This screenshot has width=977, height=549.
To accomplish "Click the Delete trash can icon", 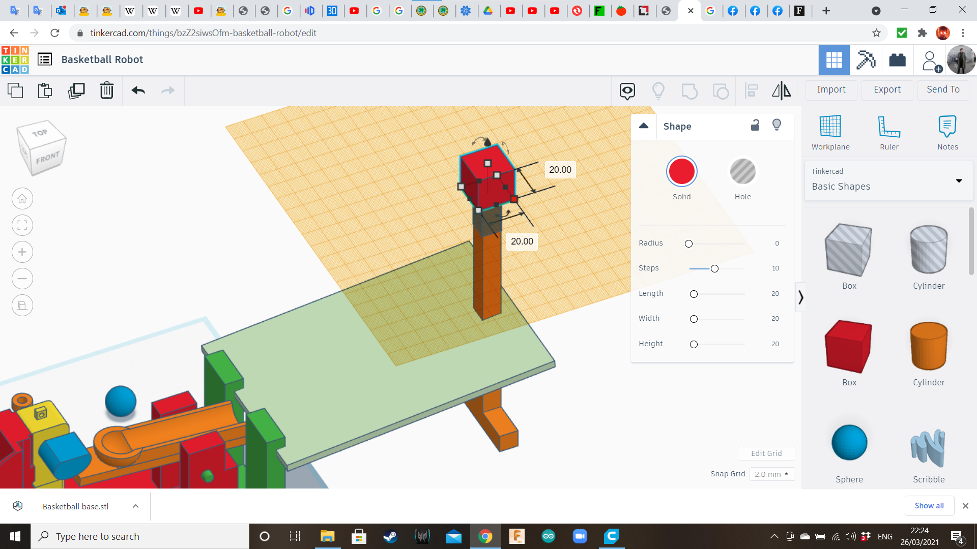I will [x=106, y=90].
